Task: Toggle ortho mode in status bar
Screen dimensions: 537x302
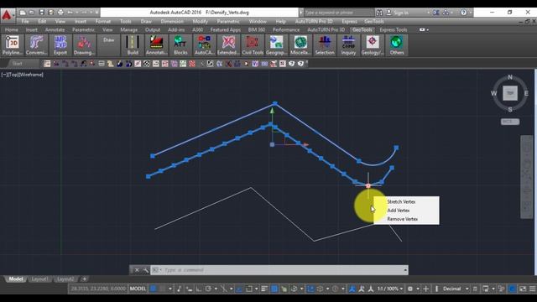Action: (199, 289)
